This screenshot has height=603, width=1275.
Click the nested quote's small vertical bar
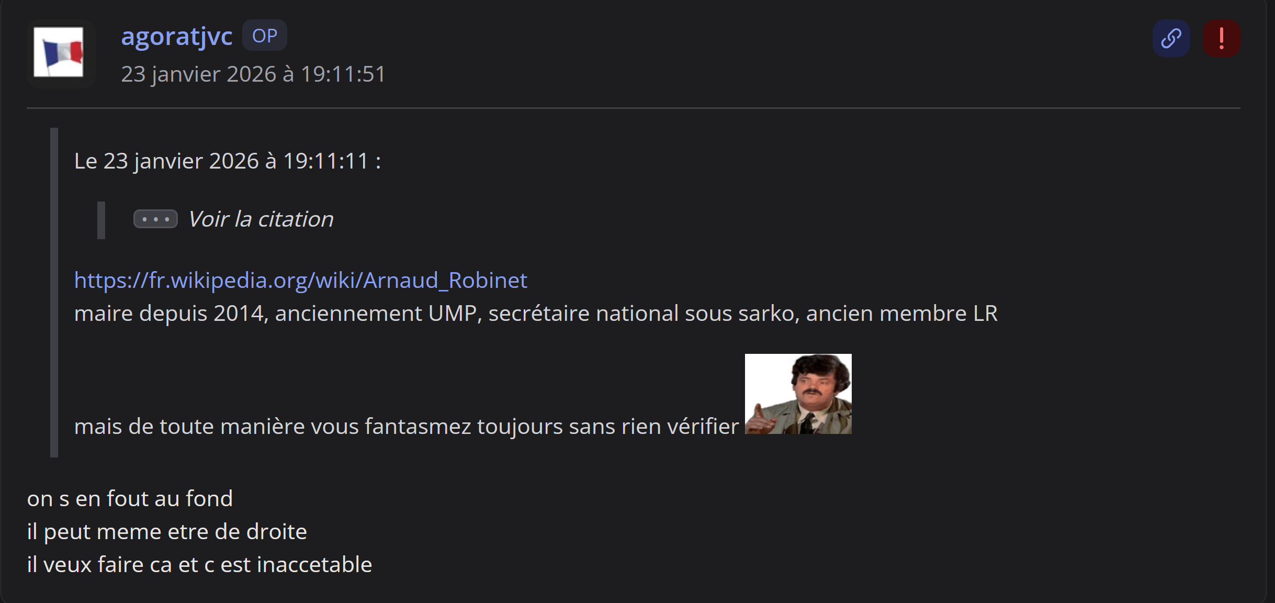point(101,220)
